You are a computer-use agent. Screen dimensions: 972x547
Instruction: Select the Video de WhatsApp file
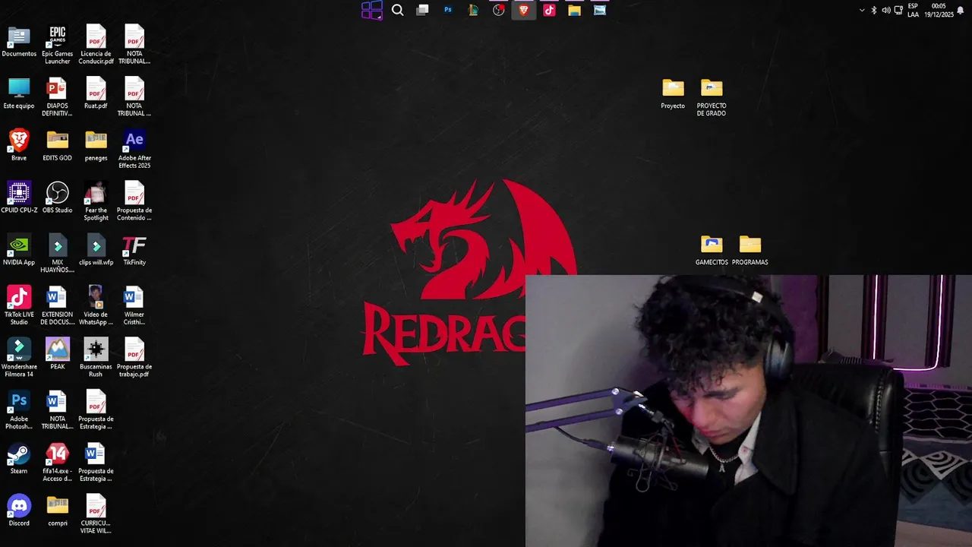tap(96, 305)
